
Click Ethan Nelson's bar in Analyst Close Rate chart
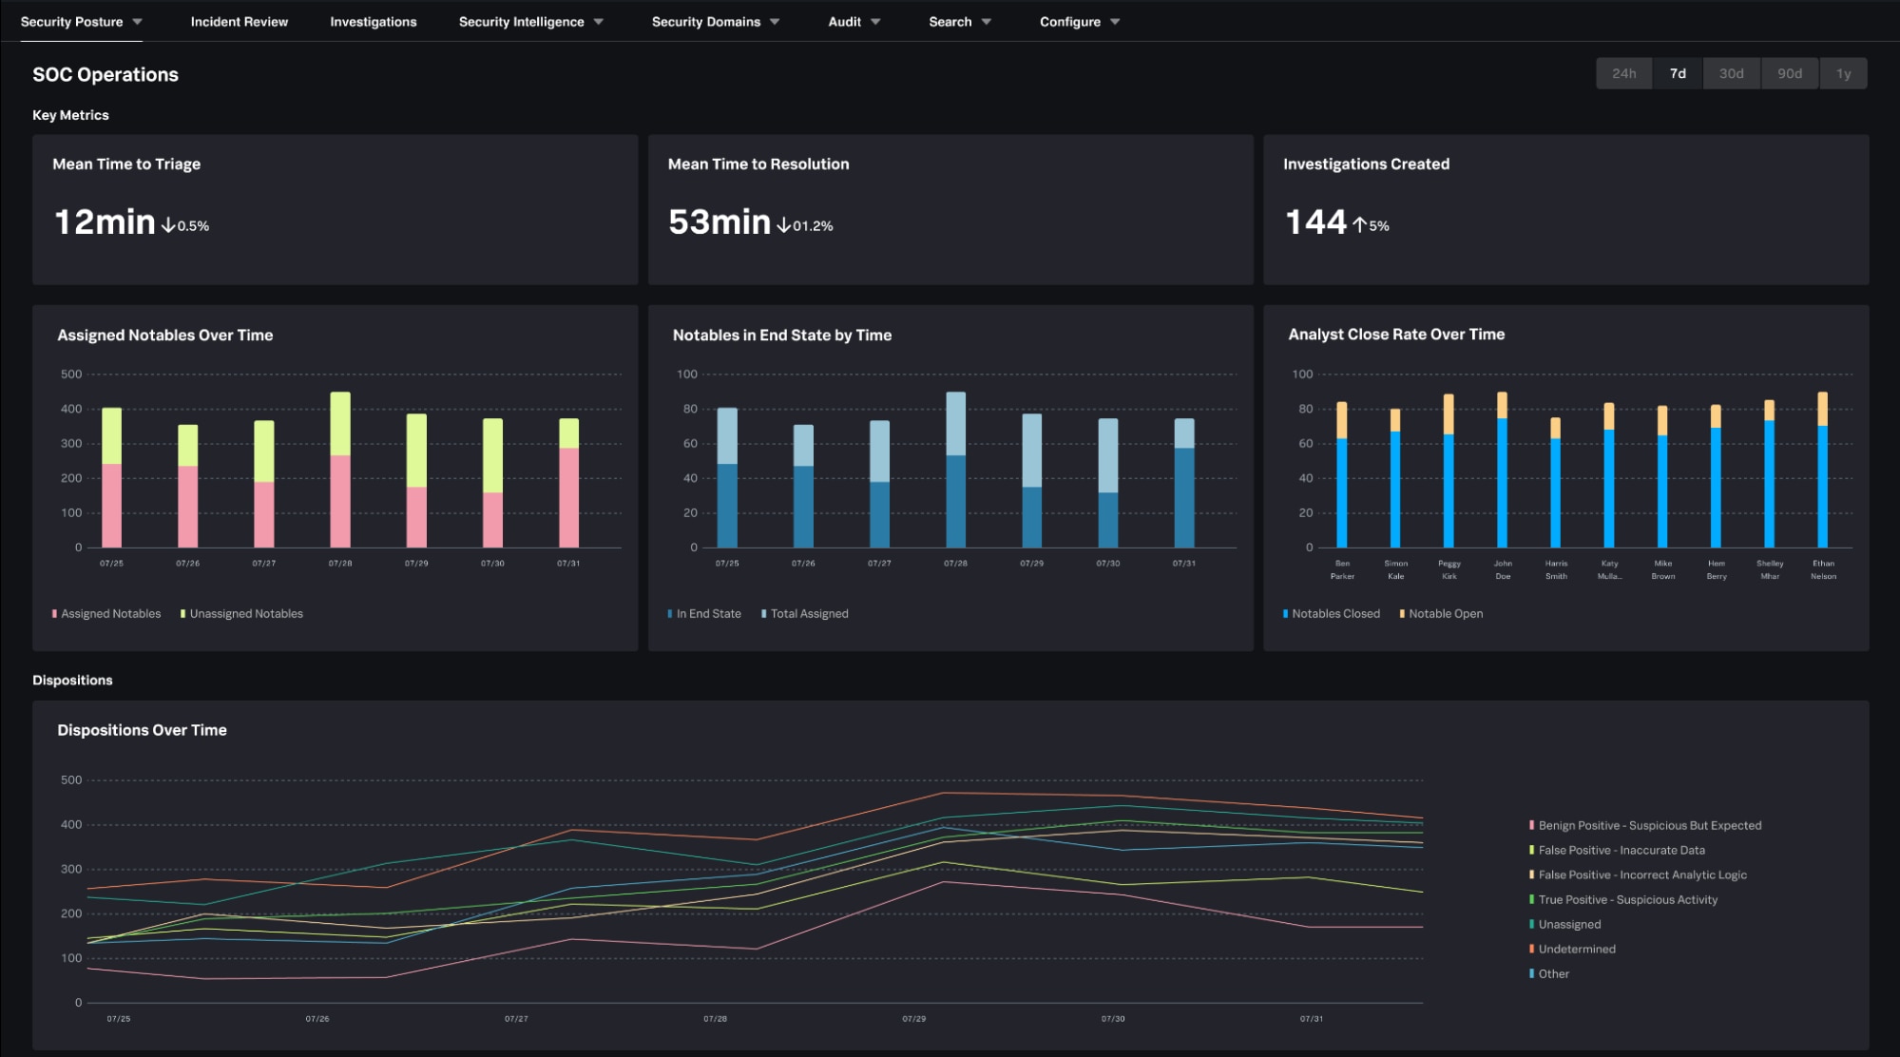1823,470
